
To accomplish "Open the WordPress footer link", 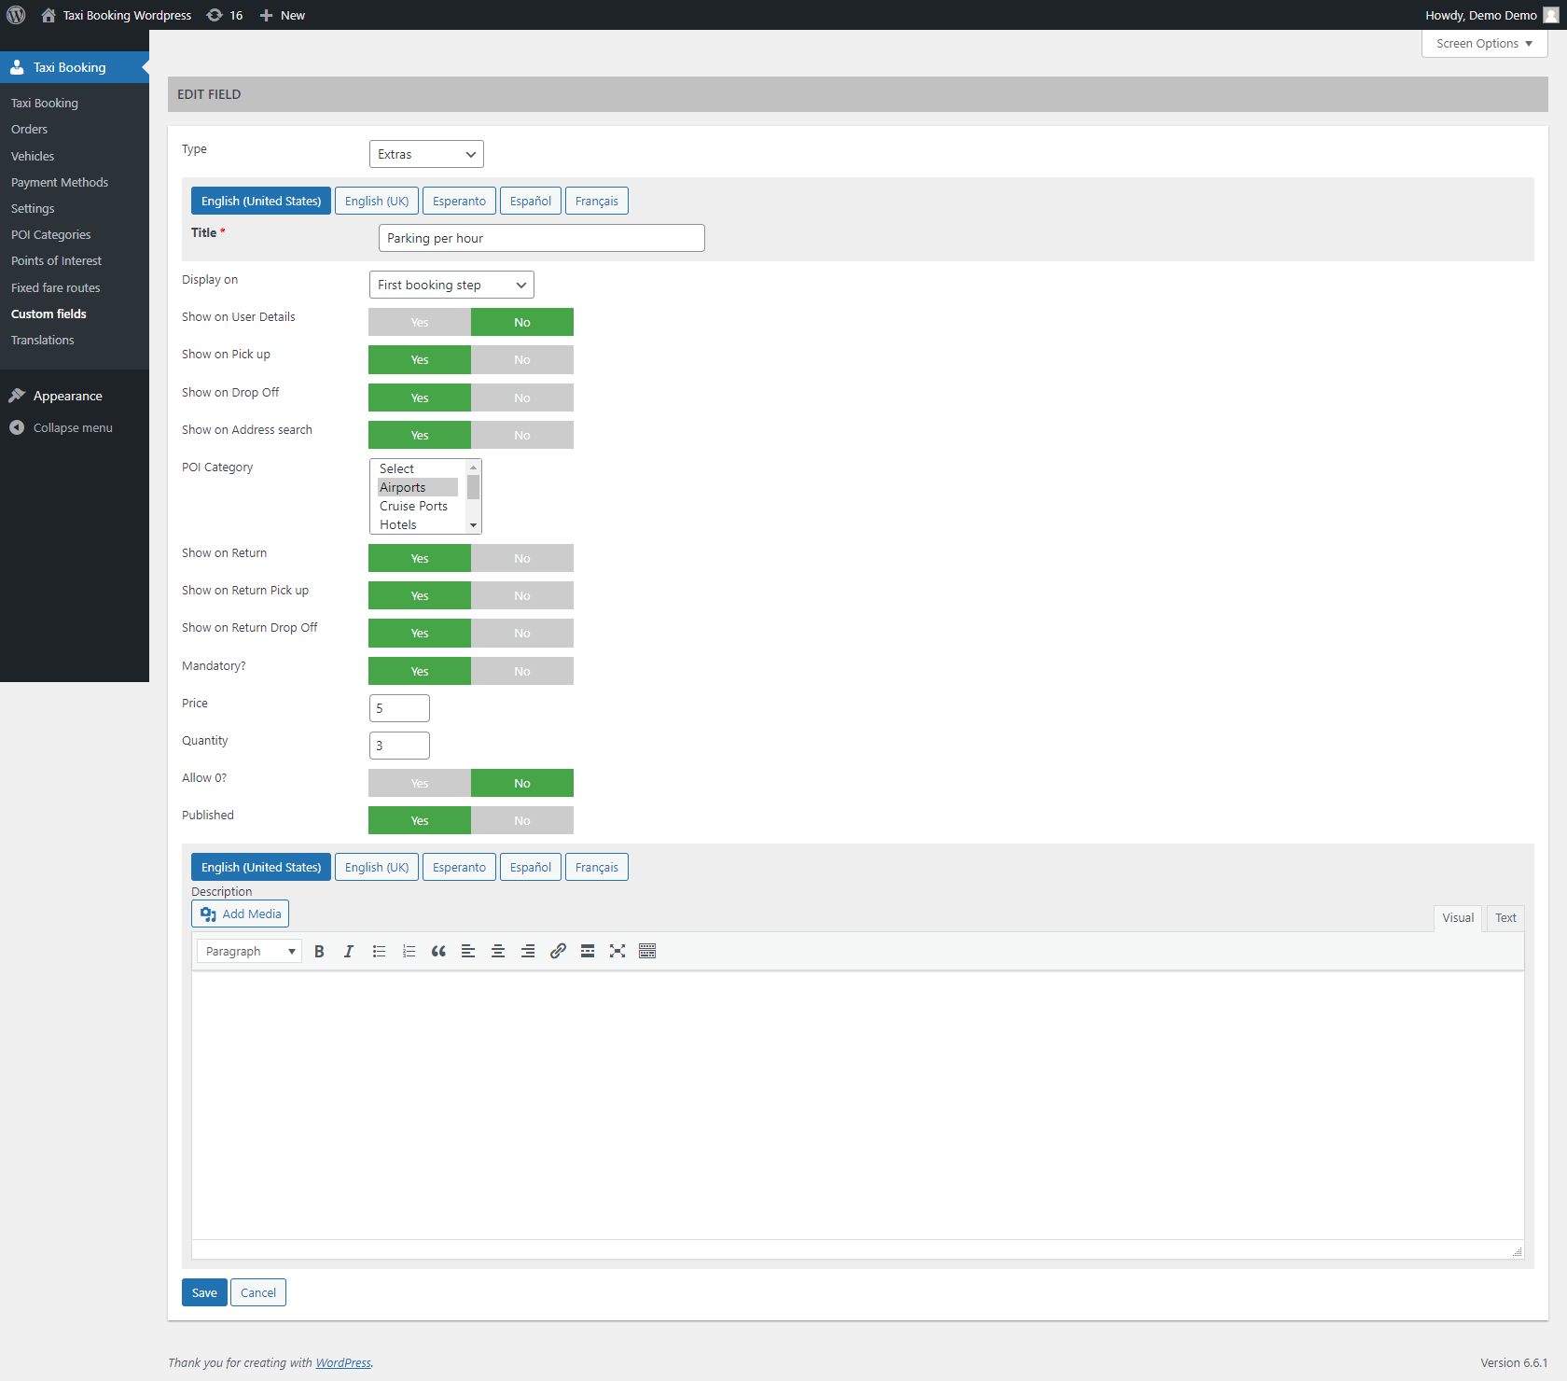I will 343,1362.
